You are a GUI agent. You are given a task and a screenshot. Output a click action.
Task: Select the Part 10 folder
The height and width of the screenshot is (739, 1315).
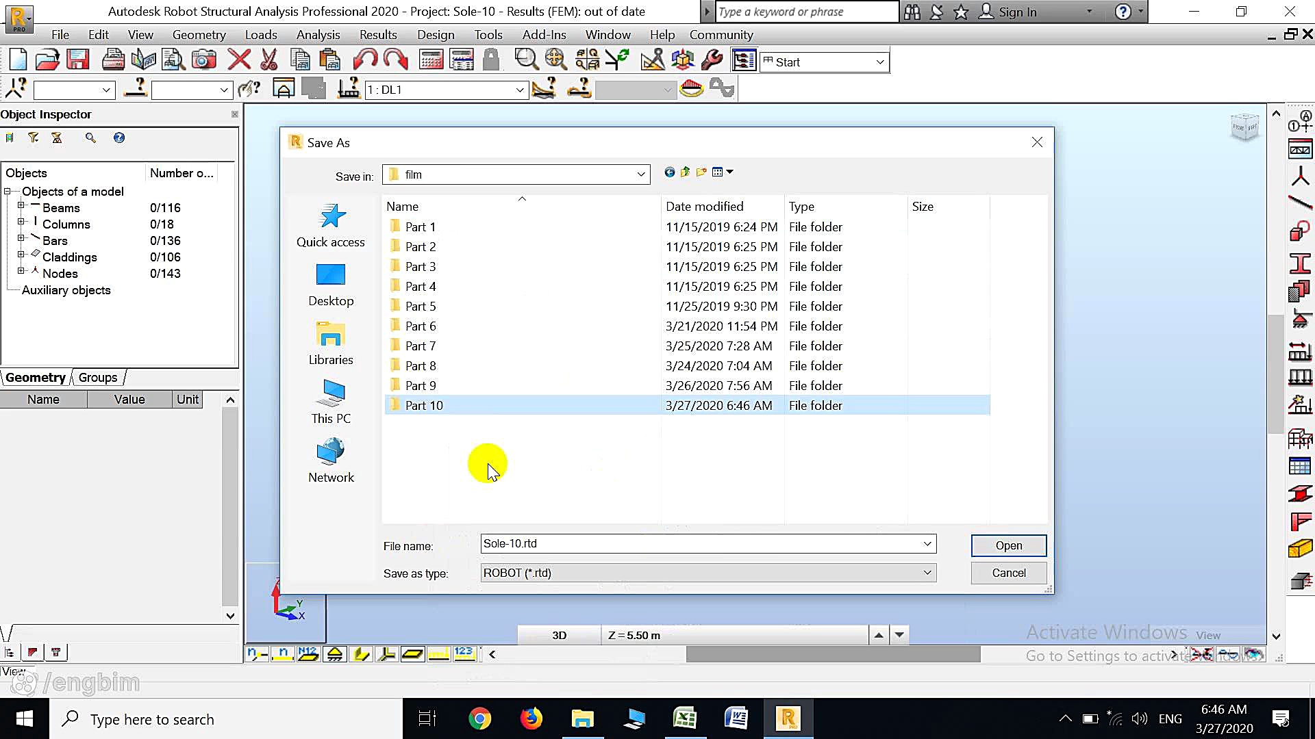pyautogui.click(x=687, y=405)
